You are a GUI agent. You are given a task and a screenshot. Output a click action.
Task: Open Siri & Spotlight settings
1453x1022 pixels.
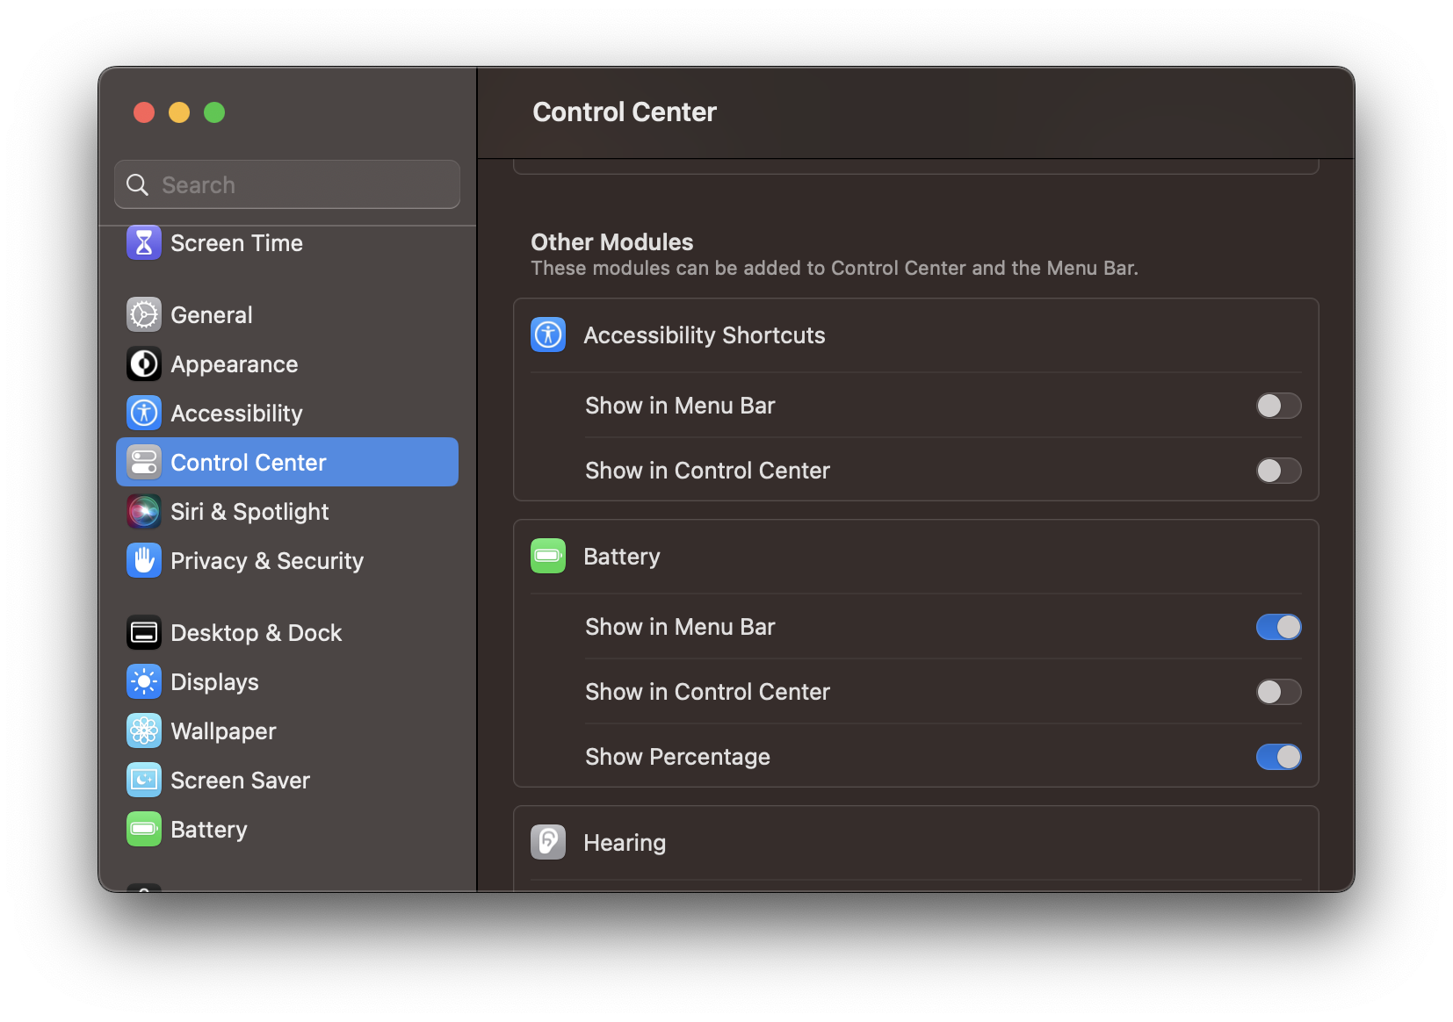point(249,511)
